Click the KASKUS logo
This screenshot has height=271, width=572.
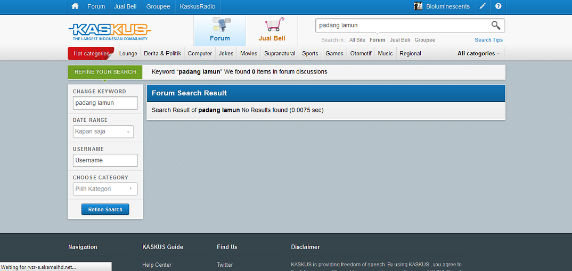tap(109, 32)
